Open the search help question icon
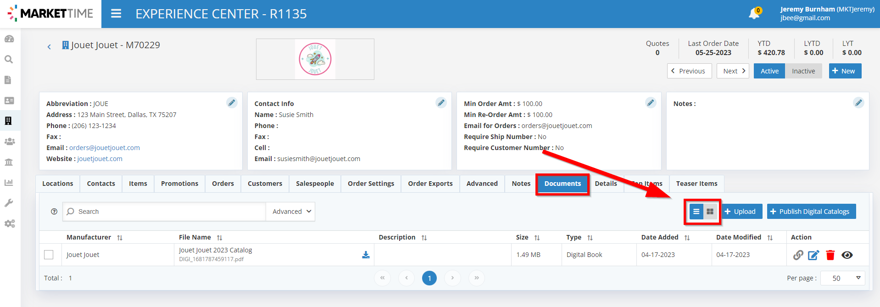 [54, 212]
